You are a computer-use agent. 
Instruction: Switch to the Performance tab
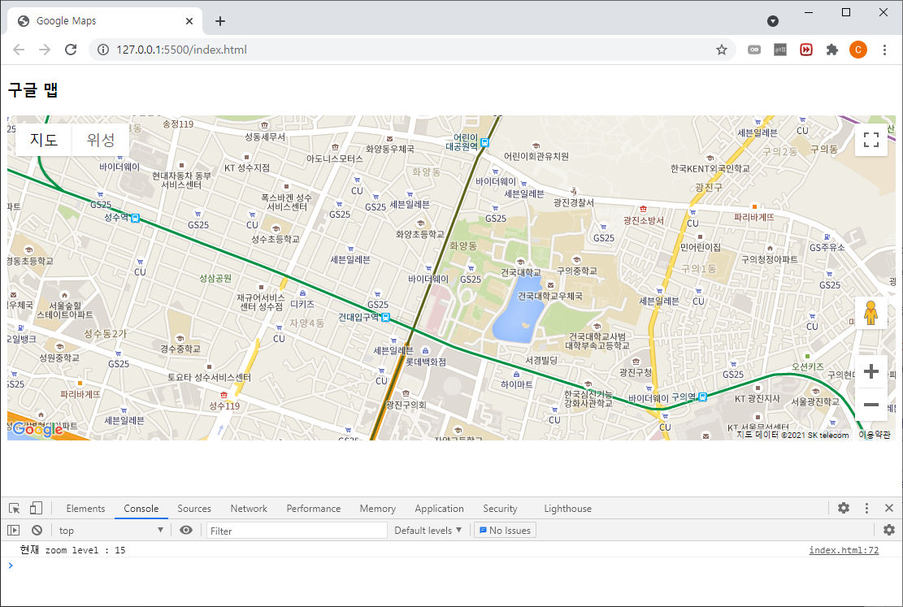pyautogui.click(x=313, y=509)
